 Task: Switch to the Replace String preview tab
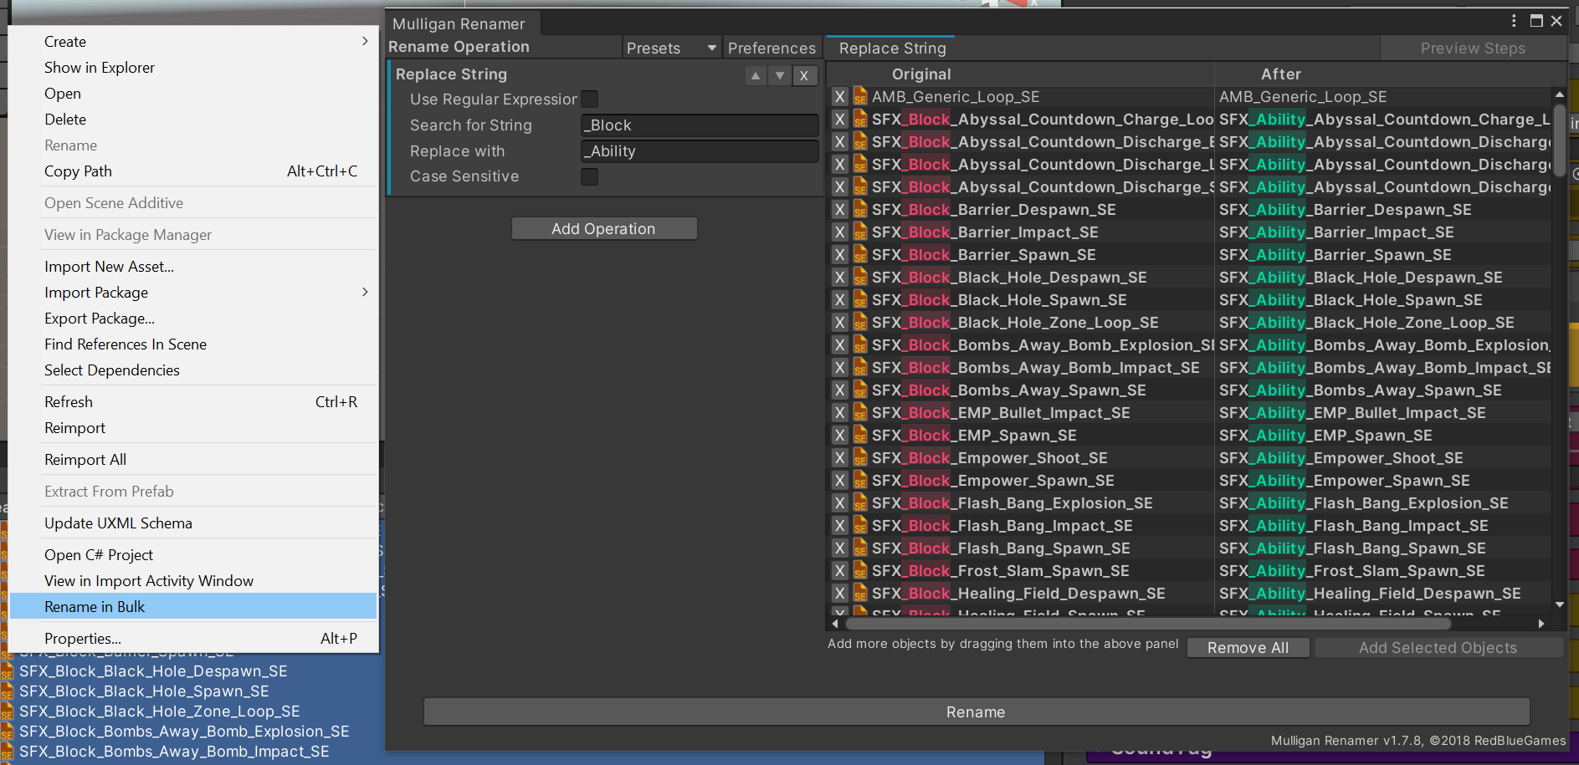pos(892,48)
